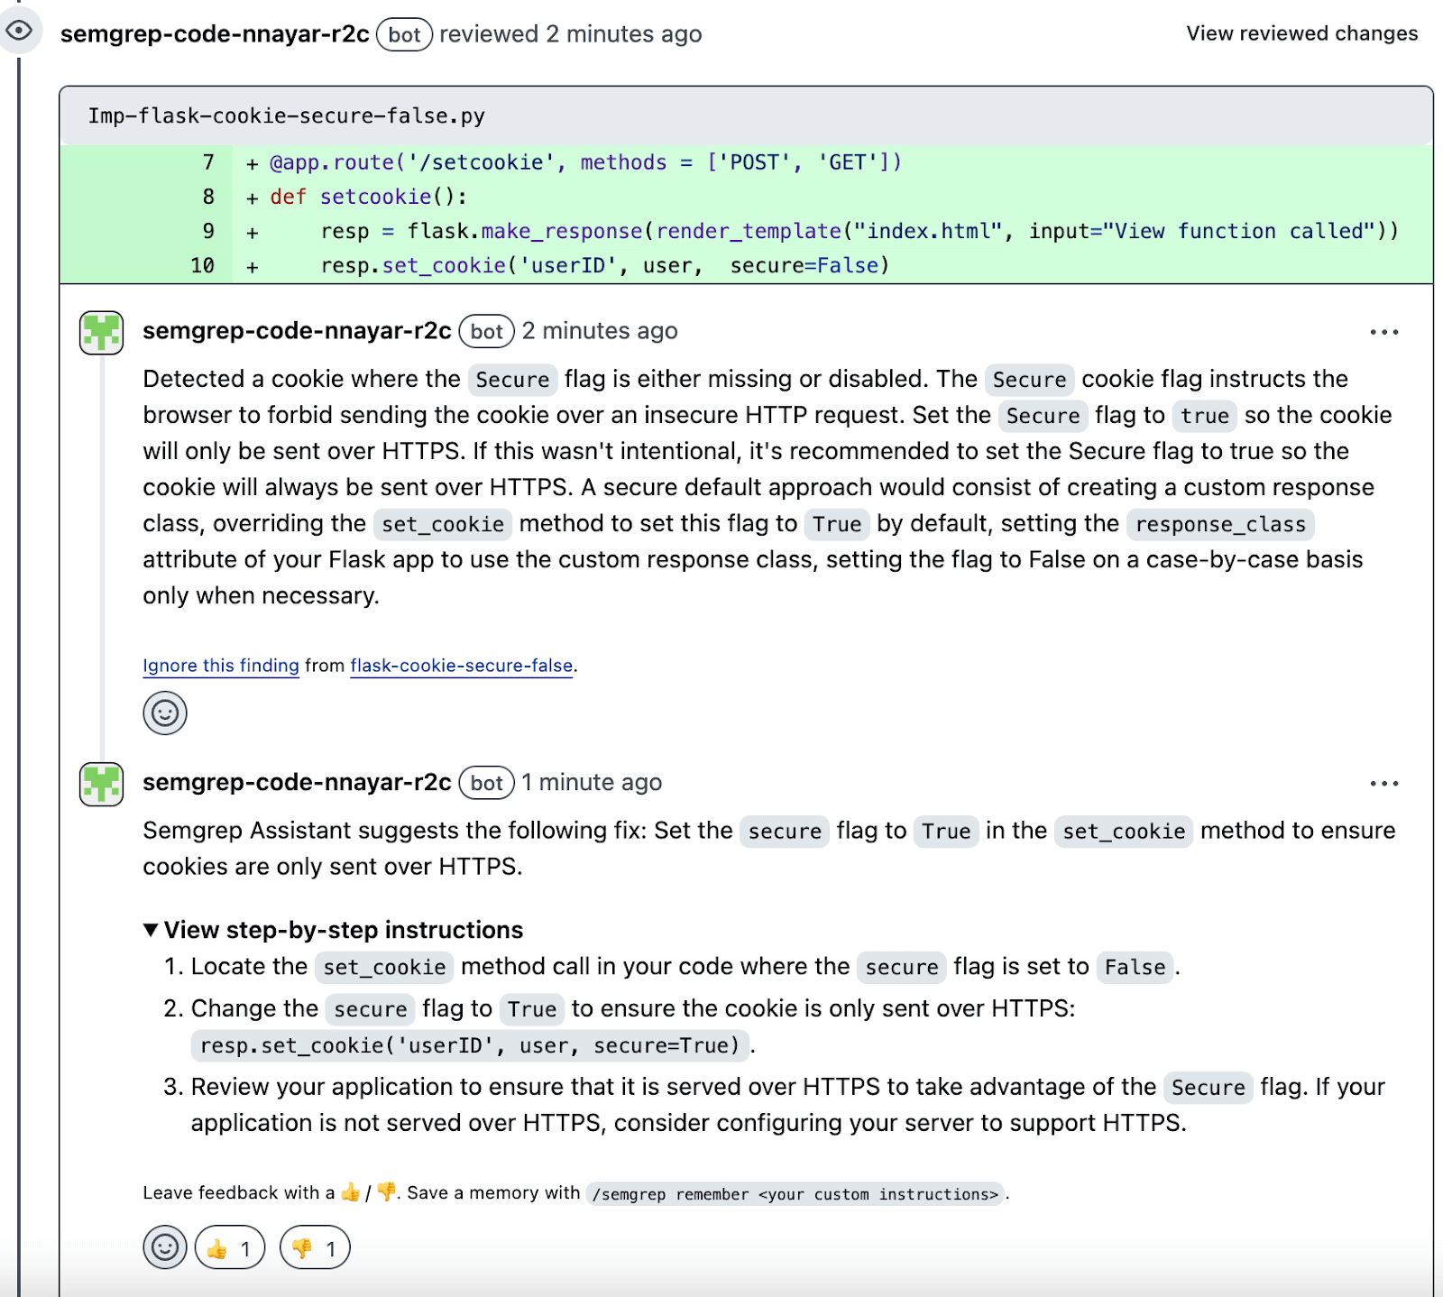Click the bot badge on first comment
Image resolution: width=1443 pixels, height=1297 pixels.
point(487,331)
